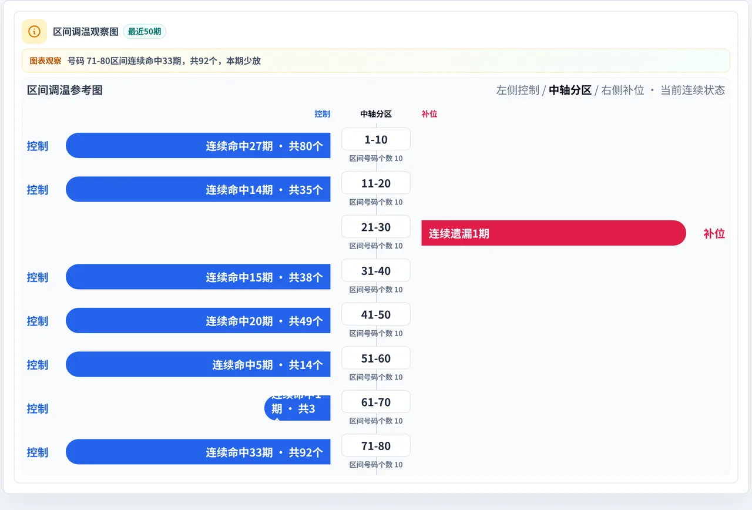Click the 区间调温观察图 title text
This screenshot has height=510, width=752.
pos(86,32)
